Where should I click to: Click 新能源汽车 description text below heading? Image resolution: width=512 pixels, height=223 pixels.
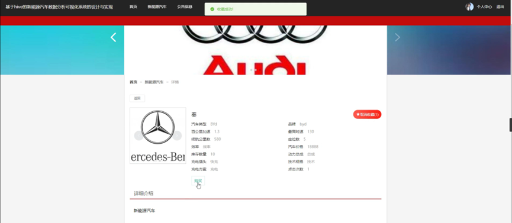point(144,211)
